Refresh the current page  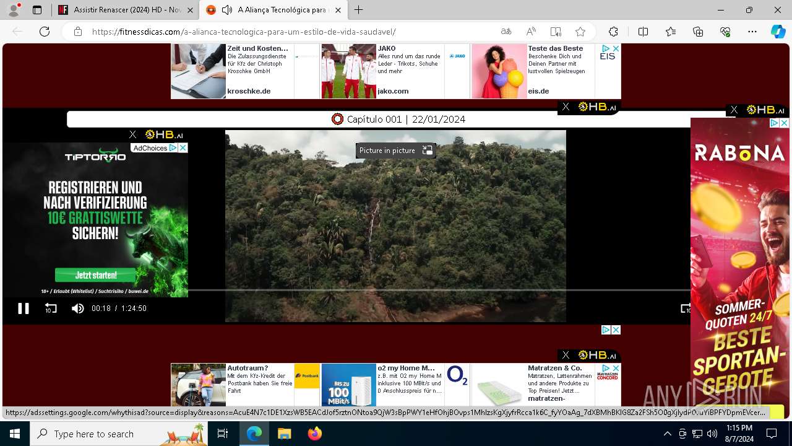pos(45,32)
